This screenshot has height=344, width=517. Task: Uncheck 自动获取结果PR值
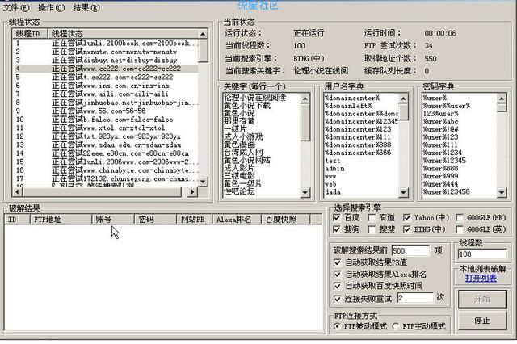[x=337, y=262]
